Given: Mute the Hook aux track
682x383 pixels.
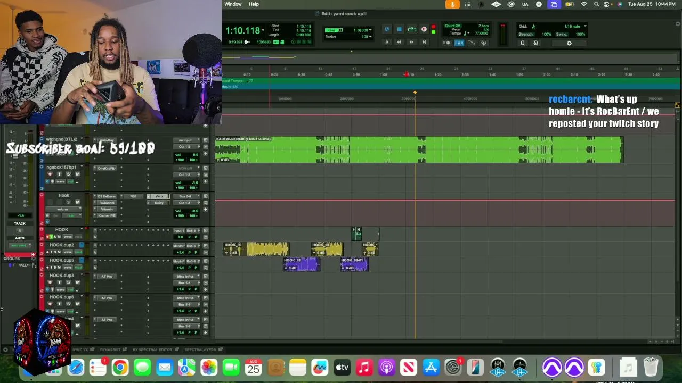Looking at the screenshot, I should click(x=77, y=202).
